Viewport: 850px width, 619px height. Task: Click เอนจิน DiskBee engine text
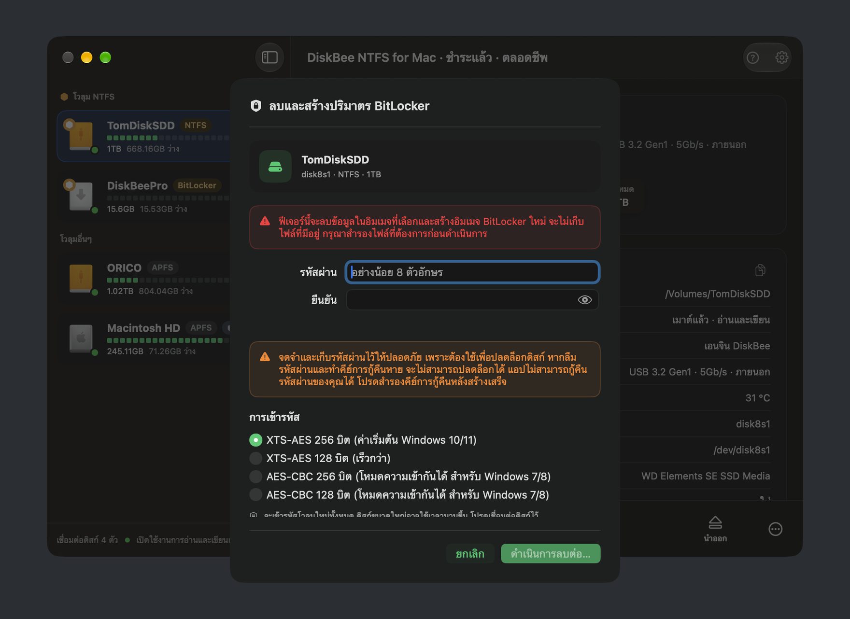[x=737, y=346]
